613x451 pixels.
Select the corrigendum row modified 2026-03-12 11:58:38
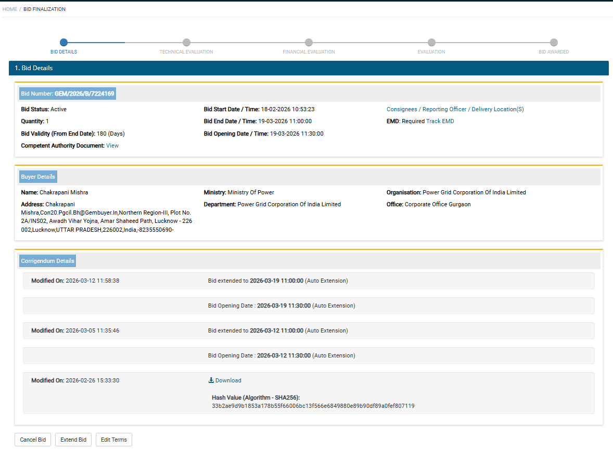(308, 281)
